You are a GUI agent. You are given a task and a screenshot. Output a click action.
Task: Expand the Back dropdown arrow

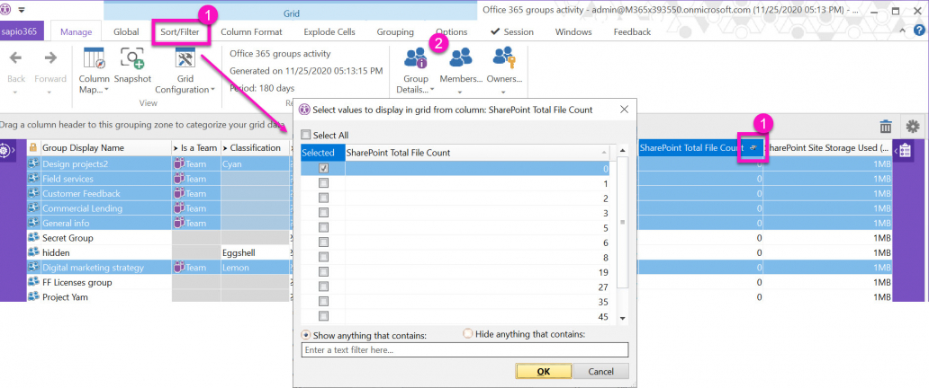pyautogui.click(x=16, y=93)
